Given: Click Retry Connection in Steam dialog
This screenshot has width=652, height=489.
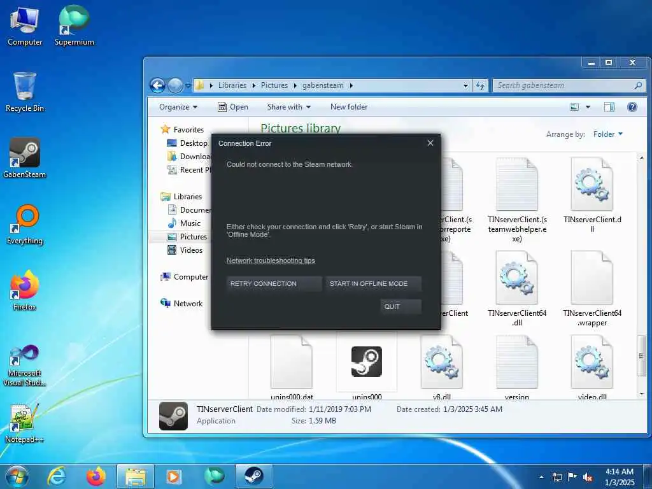Looking at the screenshot, I should coord(274,283).
